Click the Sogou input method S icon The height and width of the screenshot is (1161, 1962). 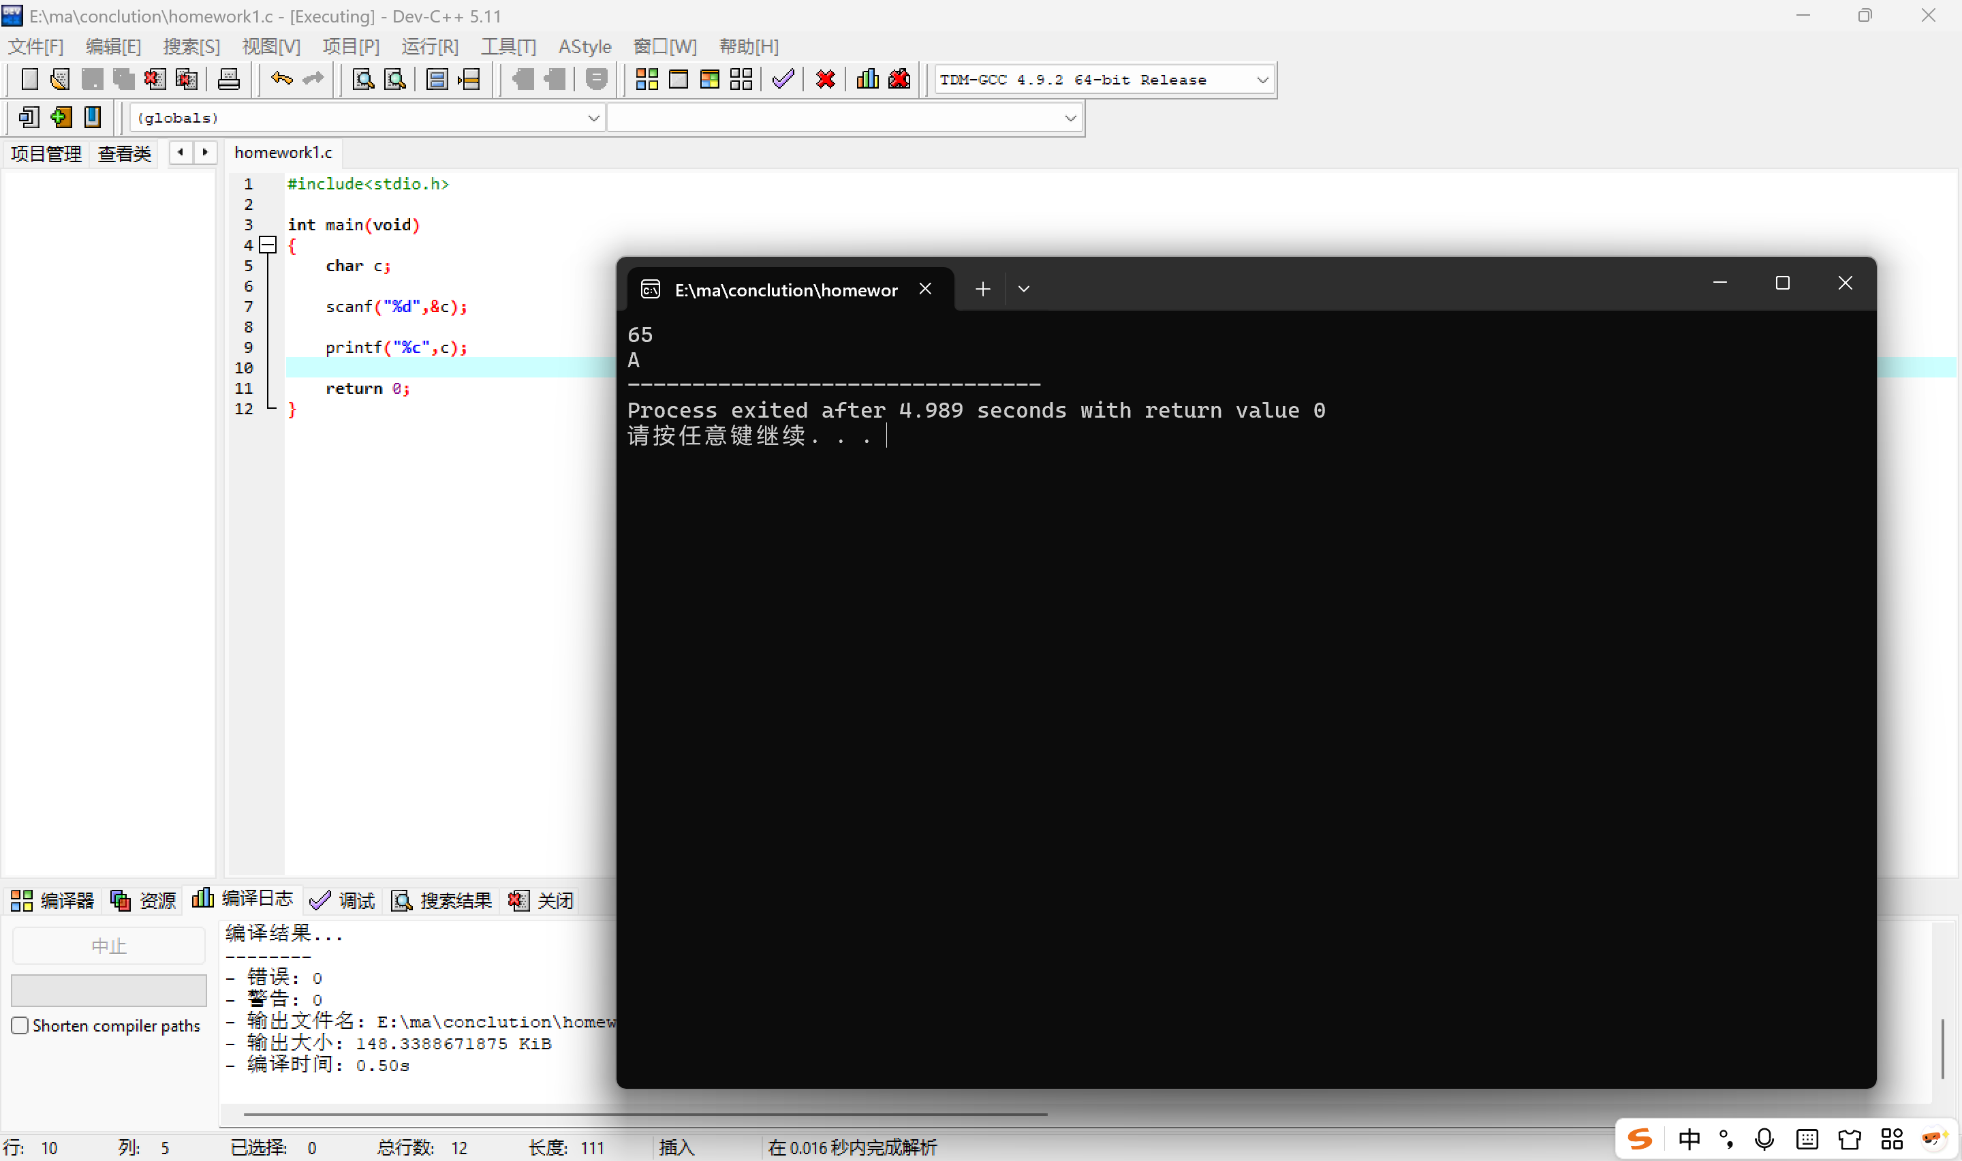pos(1639,1139)
